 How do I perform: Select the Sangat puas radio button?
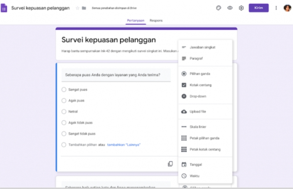pos(64,89)
